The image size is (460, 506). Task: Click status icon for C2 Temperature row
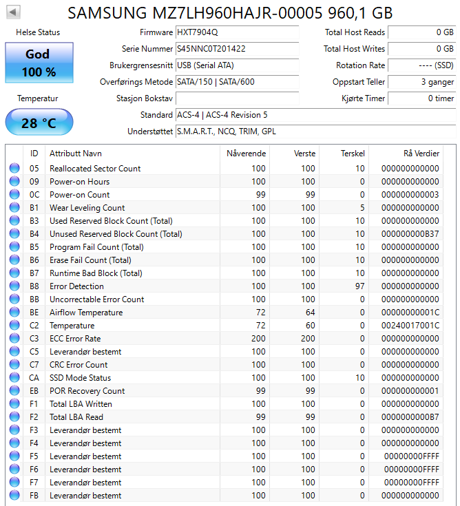14,325
